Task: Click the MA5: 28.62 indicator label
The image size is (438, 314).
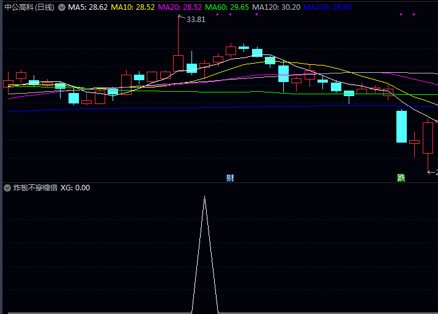Action: 87,7
